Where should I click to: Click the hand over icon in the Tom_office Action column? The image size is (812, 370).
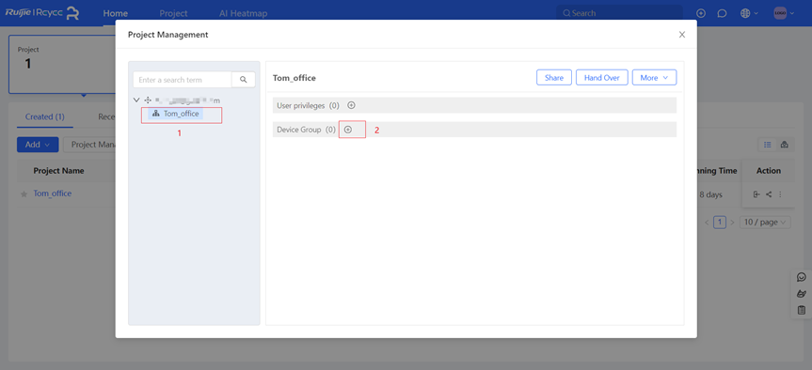point(756,194)
